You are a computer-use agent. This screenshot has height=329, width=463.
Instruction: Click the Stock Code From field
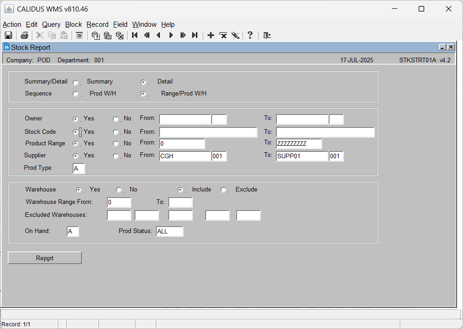point(208,132)
